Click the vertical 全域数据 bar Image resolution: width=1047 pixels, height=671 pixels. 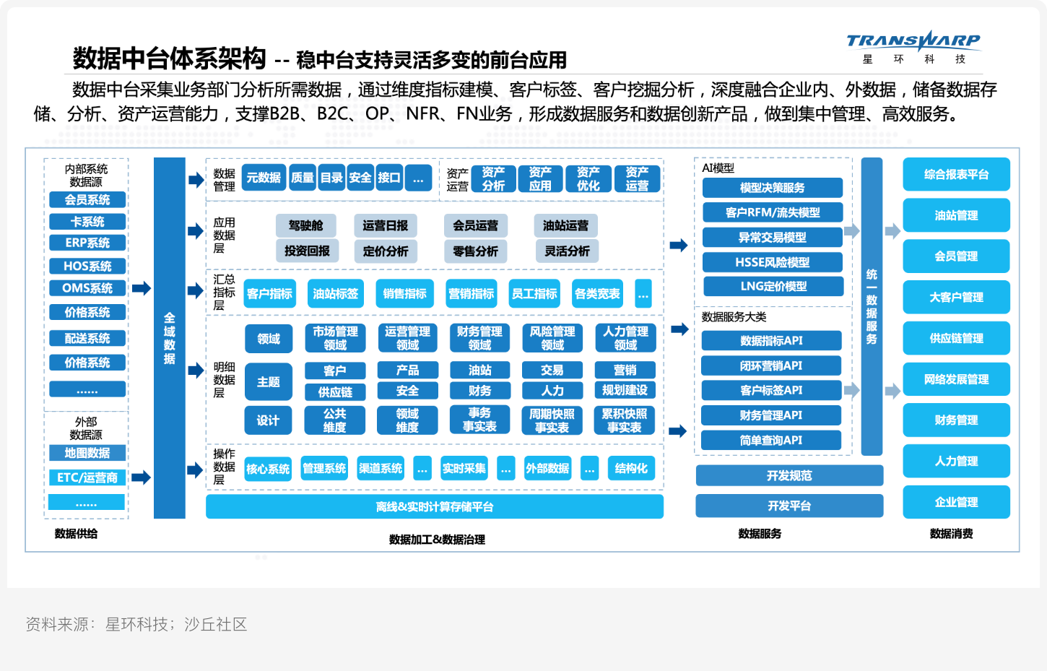point(170,338)
